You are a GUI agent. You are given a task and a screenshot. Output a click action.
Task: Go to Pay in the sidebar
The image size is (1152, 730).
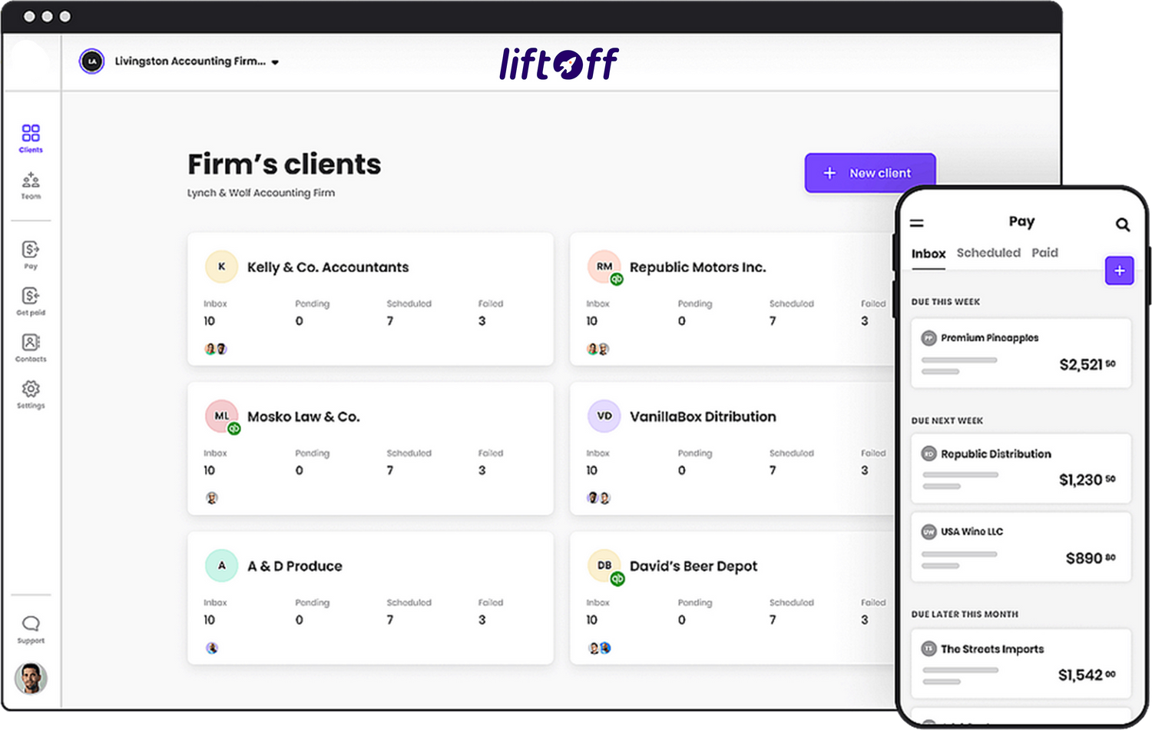(x=31, y=254)
